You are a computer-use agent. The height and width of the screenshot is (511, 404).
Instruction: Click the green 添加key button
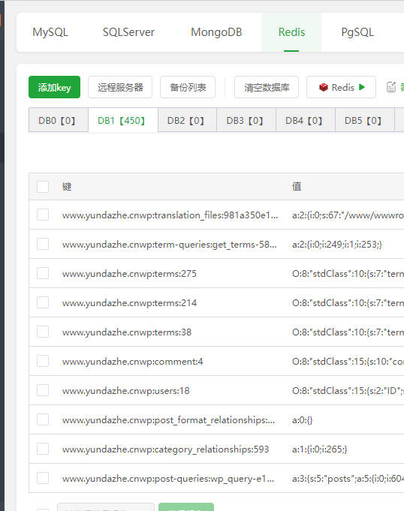[55, 87]
